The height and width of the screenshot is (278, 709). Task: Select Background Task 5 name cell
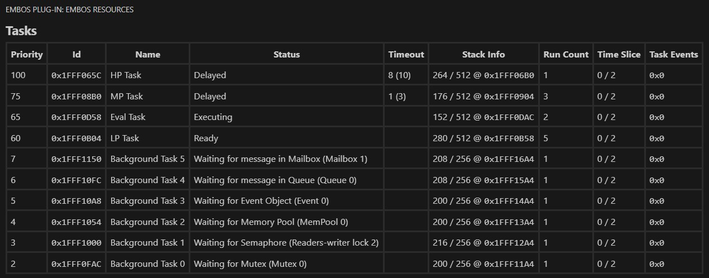click(147, 159)
